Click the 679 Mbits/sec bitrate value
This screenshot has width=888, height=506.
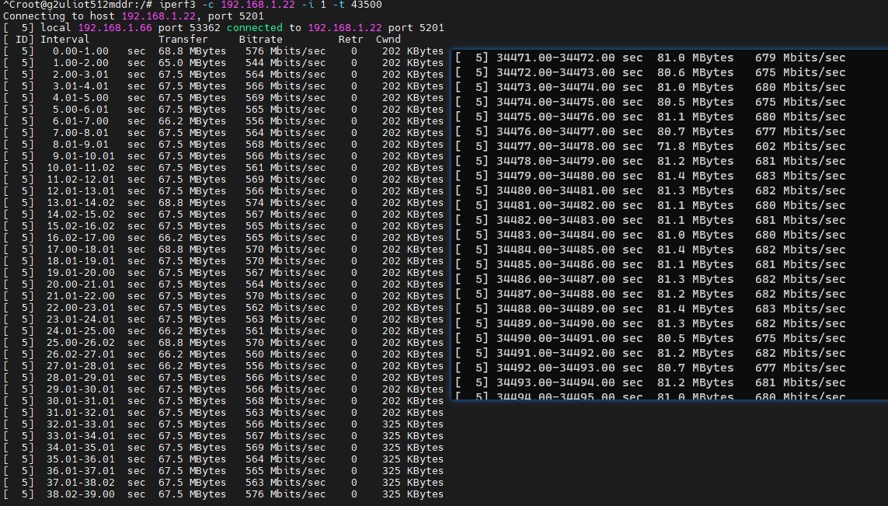pos(800,58)
